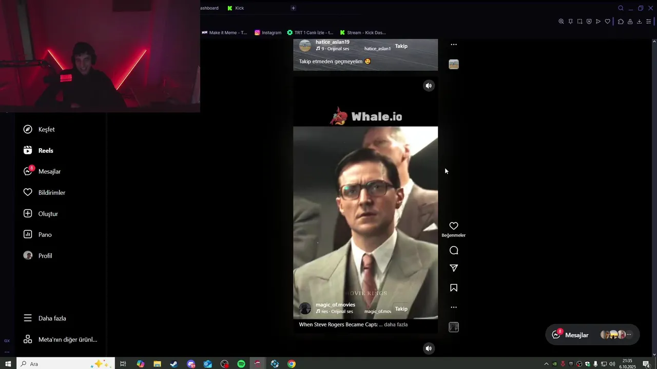Viewport: 657px width, 369px height.
Task: Open the TRT 1 Canlı İzle bookmark
Action: click(x=310, y=32)
